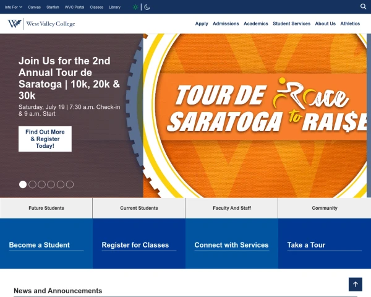The height and width of the screenshot is (297, 371).
Task: Click the 'Saturday, July 19' event details text
Action: pos(69,110)
